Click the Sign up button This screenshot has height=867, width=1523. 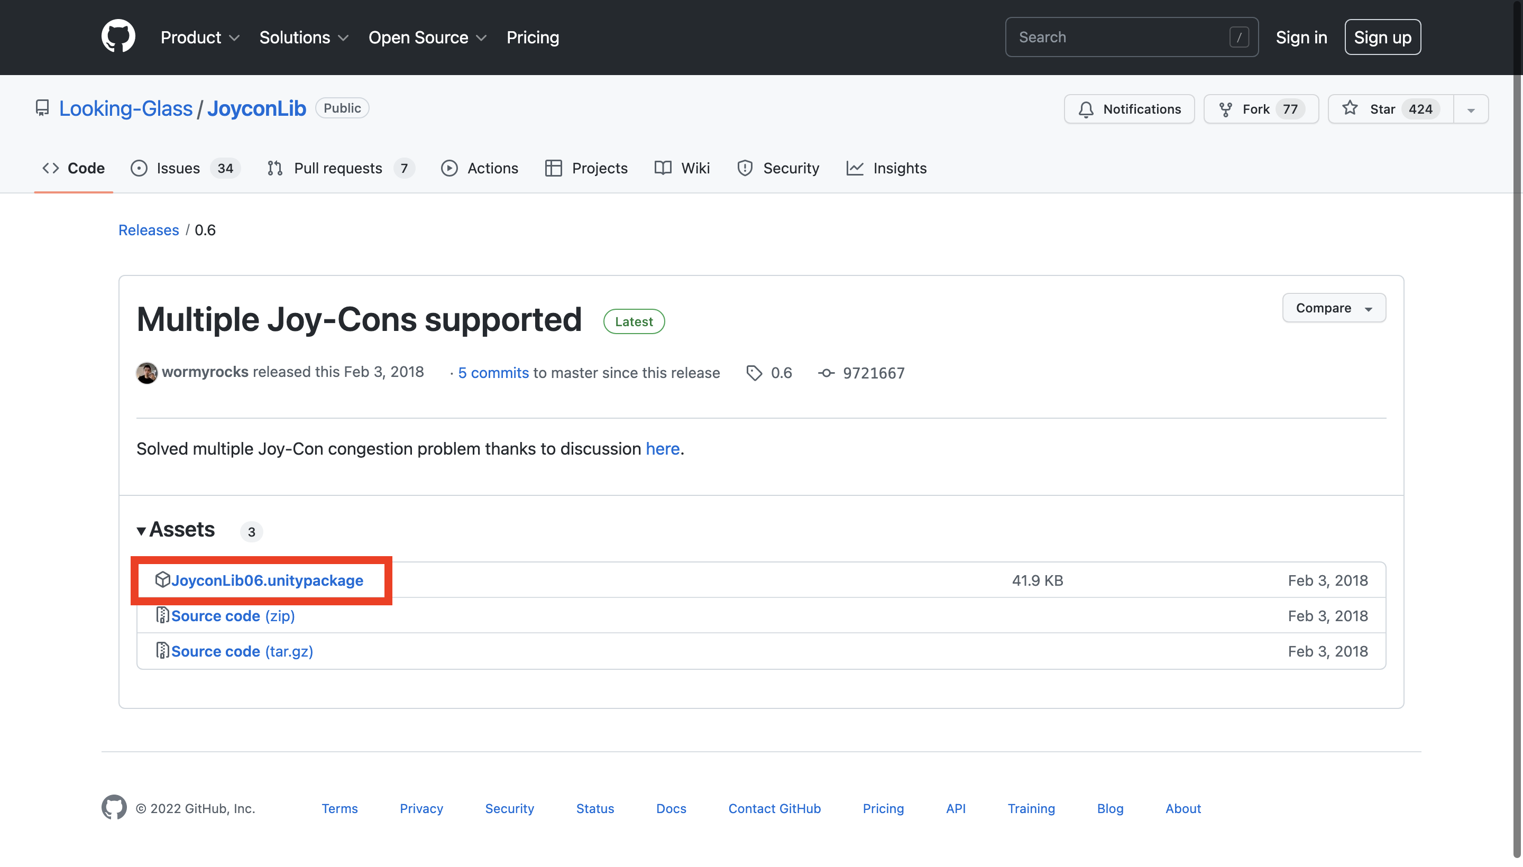(x=1382, y=37)
